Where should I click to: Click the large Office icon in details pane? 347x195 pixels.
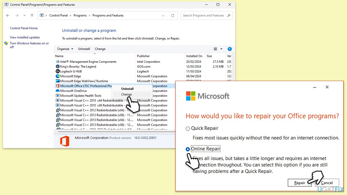pos(65,141)
